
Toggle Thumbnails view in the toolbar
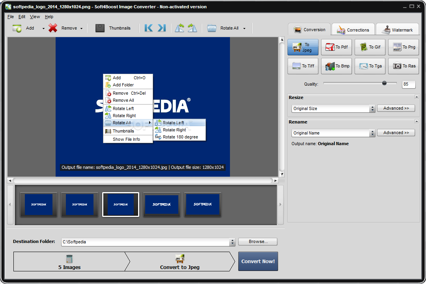point(113,28)
